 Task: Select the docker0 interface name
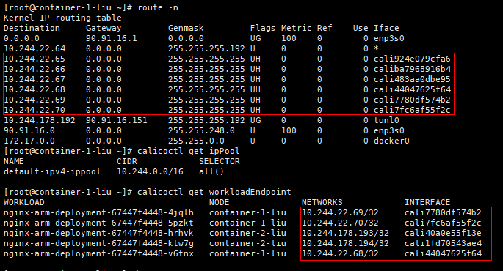tap(391, 141)
